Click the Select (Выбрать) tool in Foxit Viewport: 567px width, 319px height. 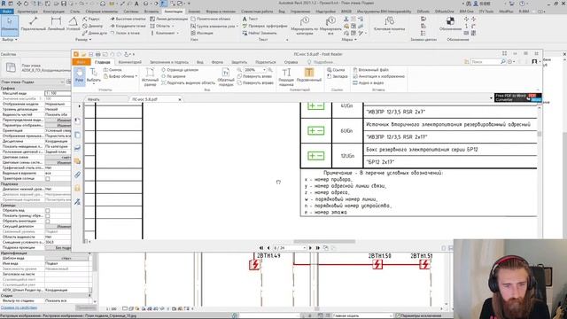(x=94, y=76)
